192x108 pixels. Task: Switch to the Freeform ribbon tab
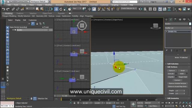(20, 13)
